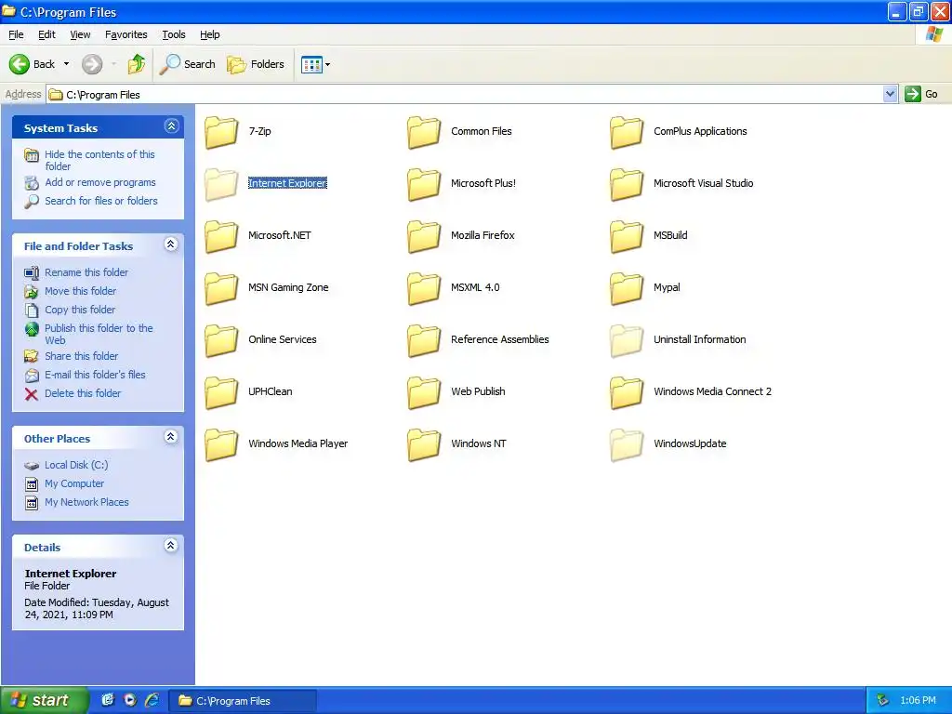Open the File menu

tap(16, 34)
